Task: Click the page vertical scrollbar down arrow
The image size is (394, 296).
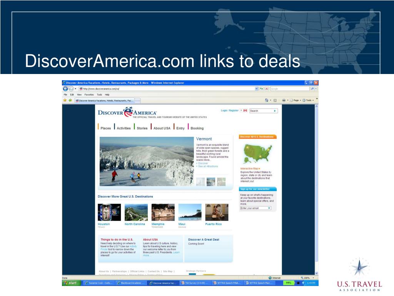Action: [x=316, y=273]
